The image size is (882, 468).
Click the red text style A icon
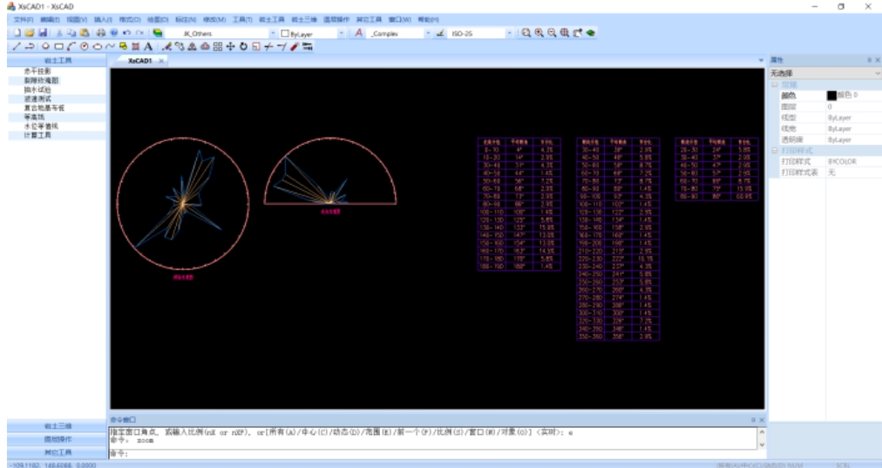358,33
